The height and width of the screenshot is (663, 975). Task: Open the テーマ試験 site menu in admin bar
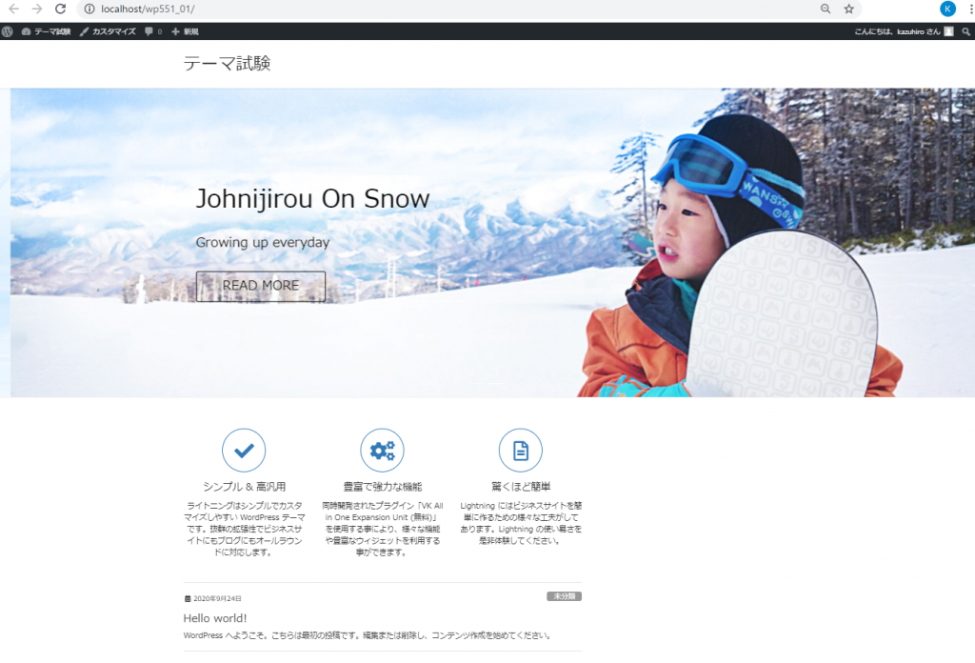click(46, 31)
